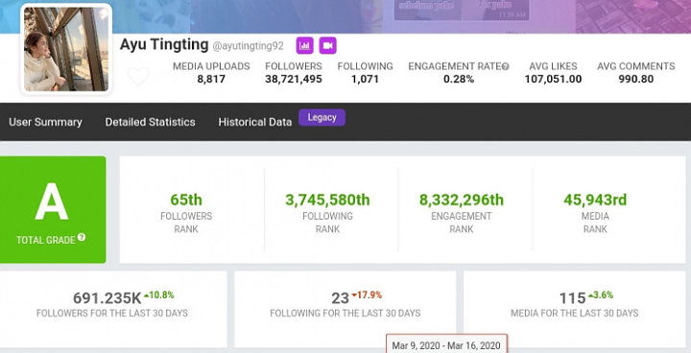Select the average likes value 107,051.00
Image resolution: width=691 pixels, height=353 pixels.
click(553, 79)
